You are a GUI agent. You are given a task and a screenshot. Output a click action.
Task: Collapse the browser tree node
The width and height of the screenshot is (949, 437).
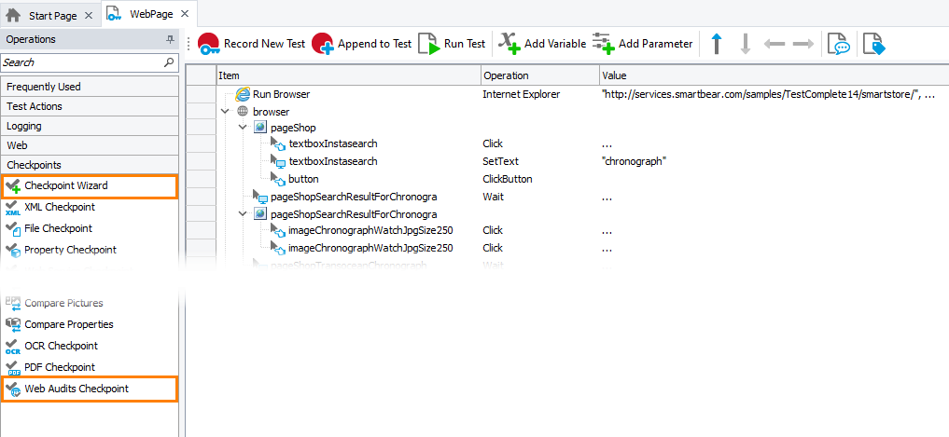coord(226,111)
